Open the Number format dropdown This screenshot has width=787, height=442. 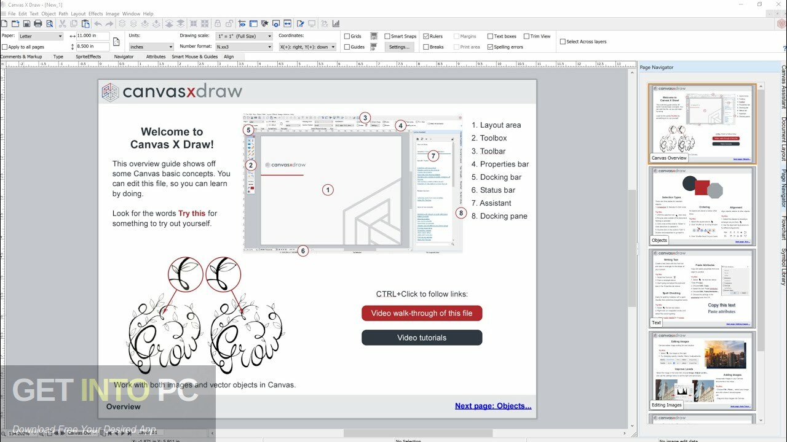click(244, 47)
